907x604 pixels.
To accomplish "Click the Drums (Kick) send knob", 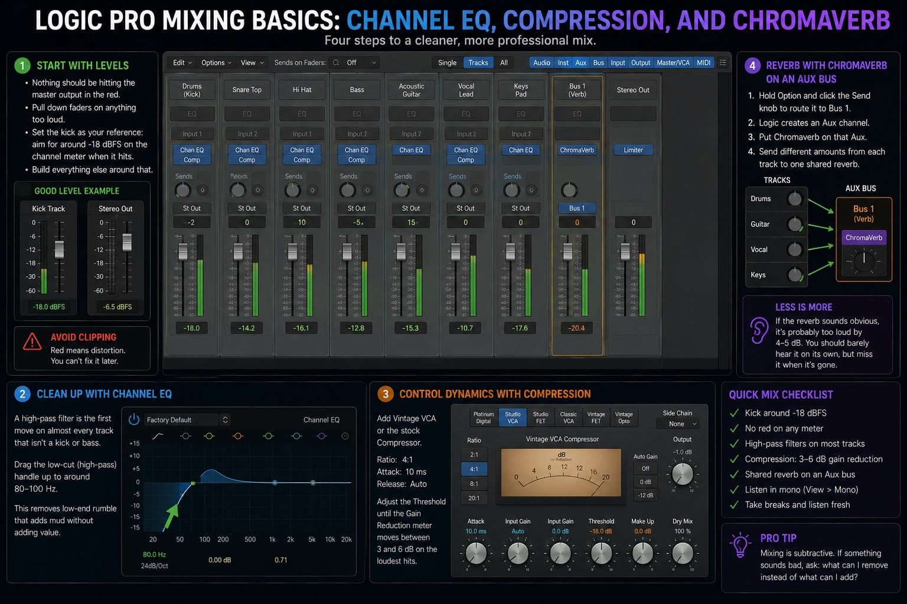I will [183, 190].
